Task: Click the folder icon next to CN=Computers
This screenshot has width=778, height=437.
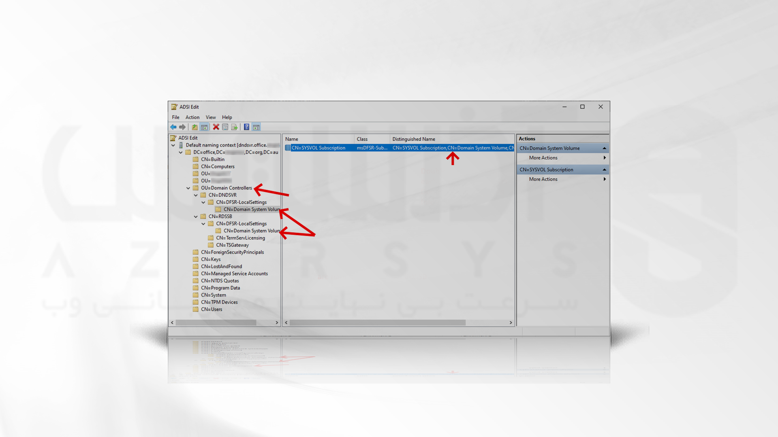Action: tap(196, 166)
